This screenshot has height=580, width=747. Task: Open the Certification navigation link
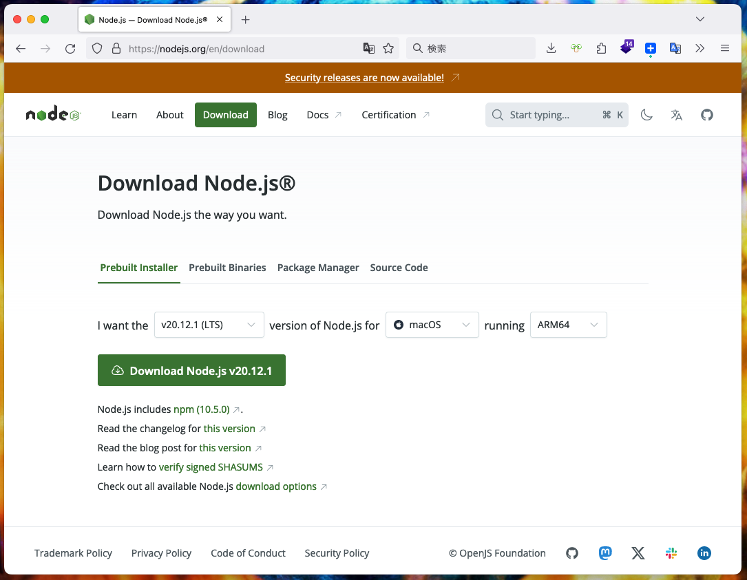[395, 115]
